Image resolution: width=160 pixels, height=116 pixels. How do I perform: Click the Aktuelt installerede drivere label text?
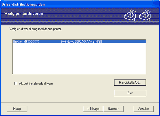point(36,84)
